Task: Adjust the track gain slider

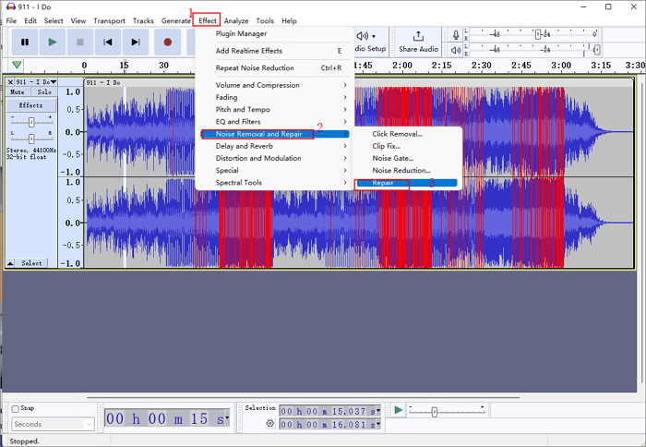Action: pos(31,122)
